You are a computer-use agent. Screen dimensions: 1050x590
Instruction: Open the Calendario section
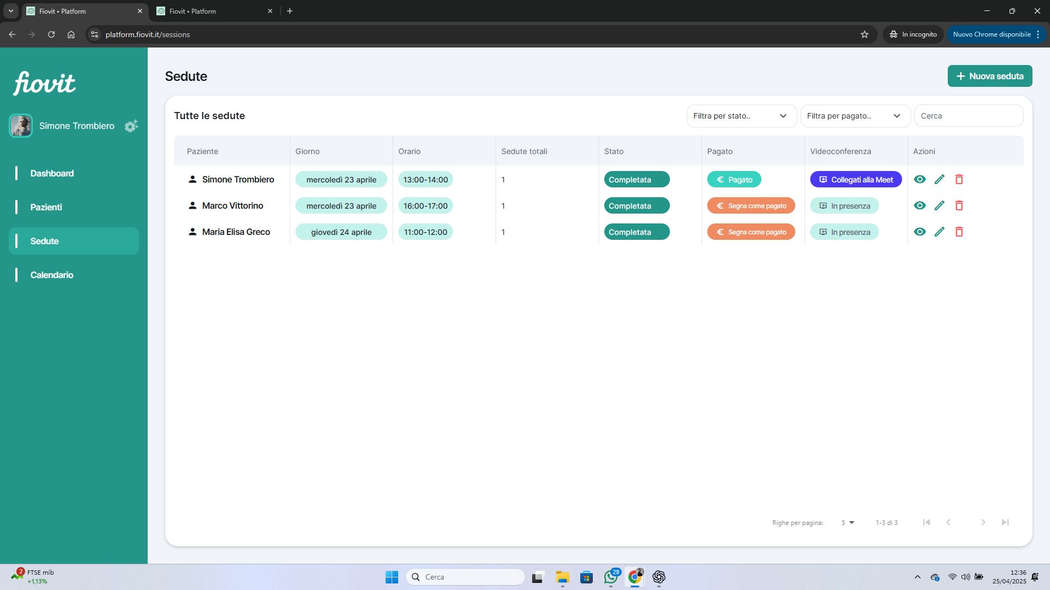click(51, 275)
